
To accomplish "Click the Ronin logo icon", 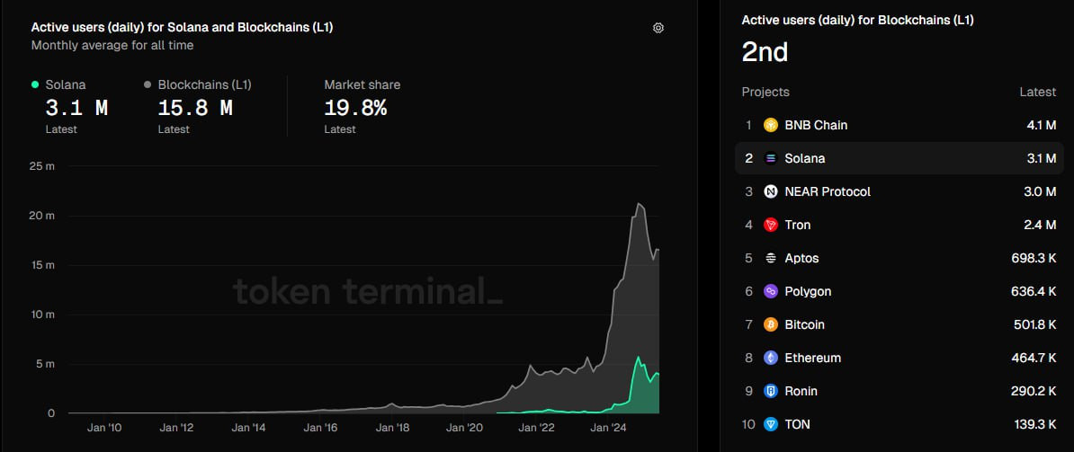I will (771, 391).
